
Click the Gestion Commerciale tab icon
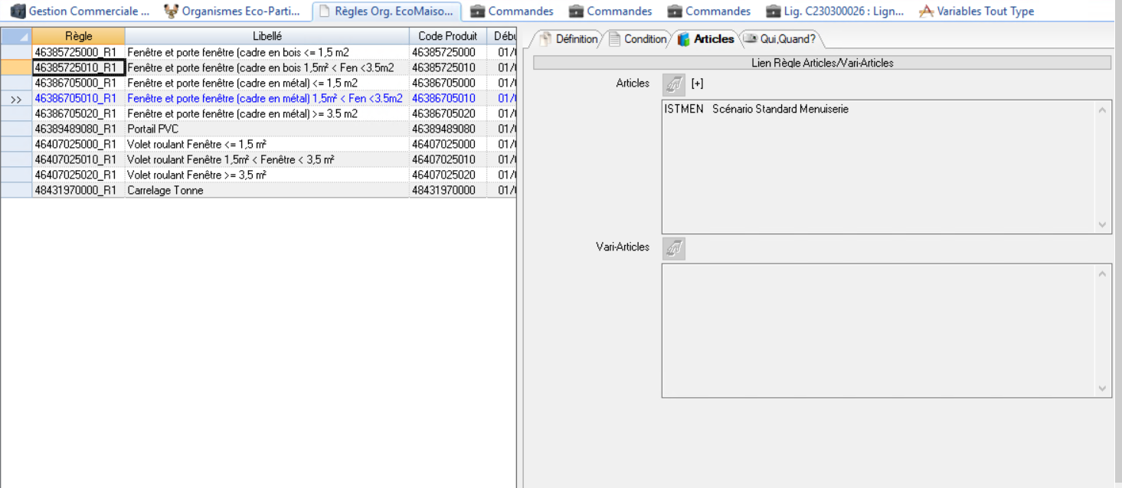click(x=18, y=11)
